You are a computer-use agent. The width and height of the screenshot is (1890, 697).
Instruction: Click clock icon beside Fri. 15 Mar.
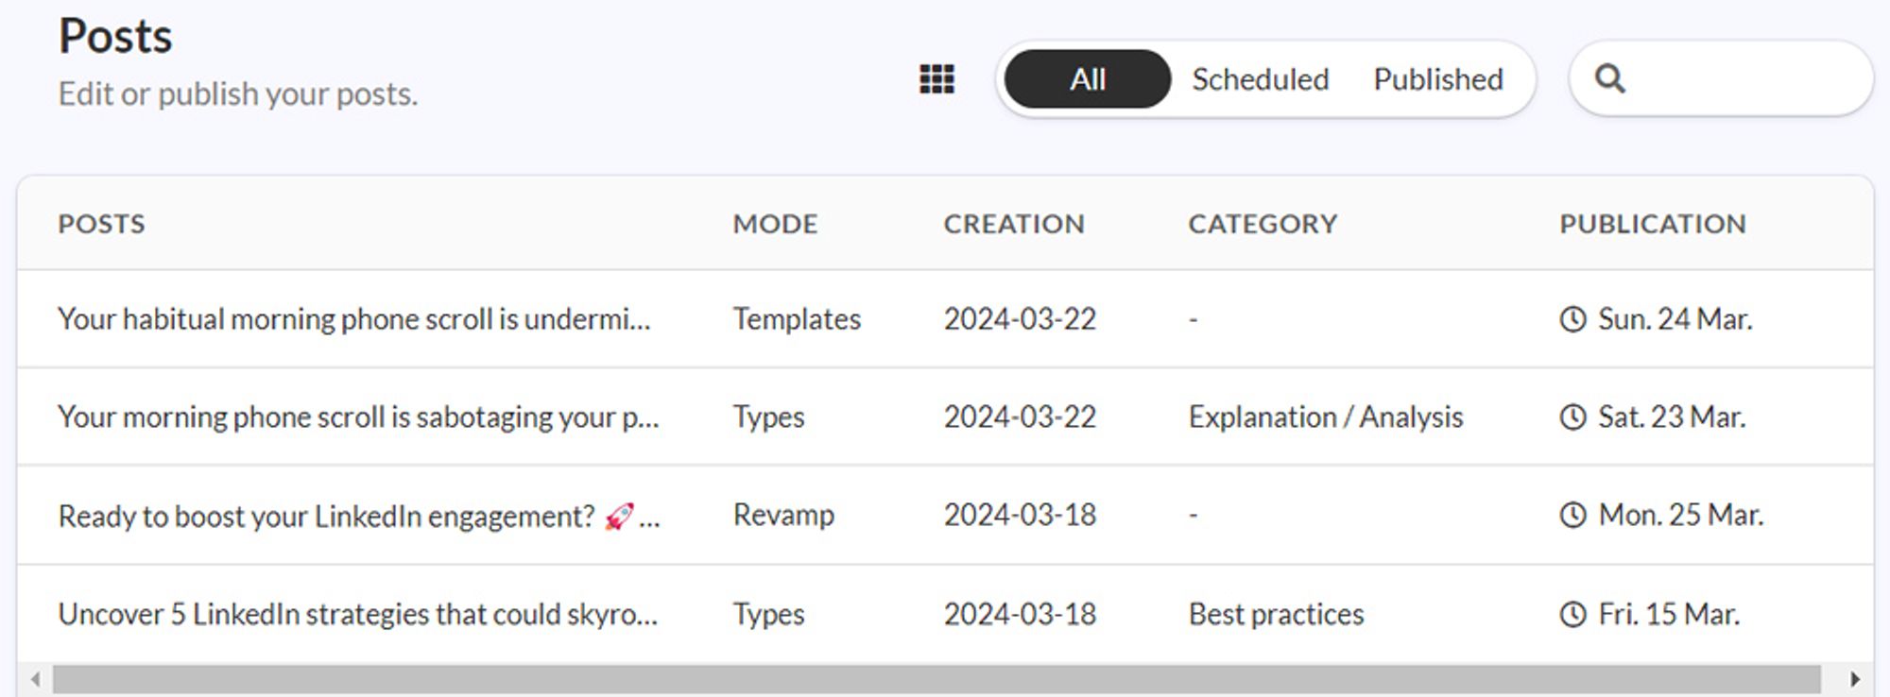coord(1572,614)
